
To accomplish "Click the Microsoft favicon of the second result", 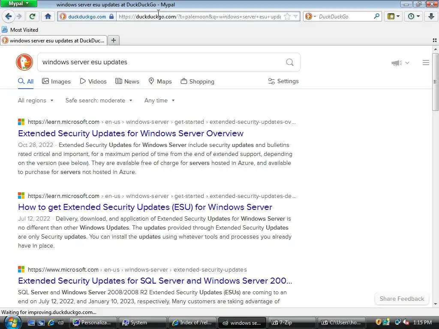I will coord(21,195).
